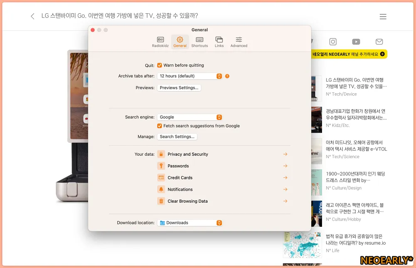
Task: Click the wedding dress article thumbnail
Action: point(317,182)
